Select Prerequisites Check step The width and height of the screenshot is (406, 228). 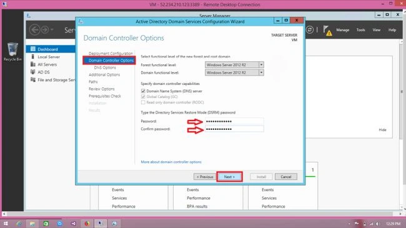[104, 96]
